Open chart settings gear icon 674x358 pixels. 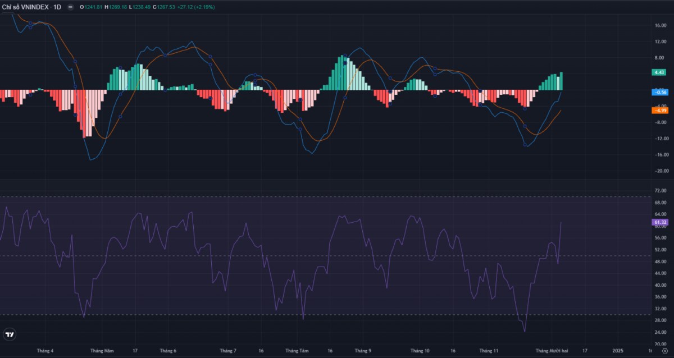pos(664,351)
